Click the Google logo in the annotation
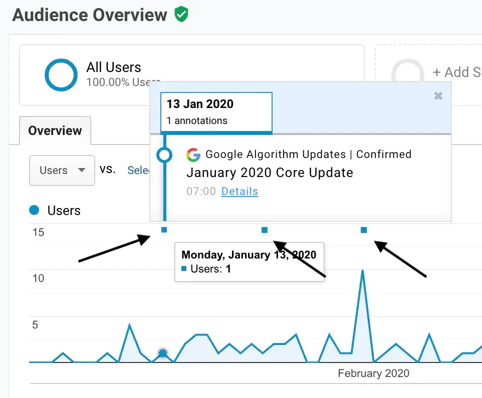This screenshot has height=398, width=482. (193, 155)
